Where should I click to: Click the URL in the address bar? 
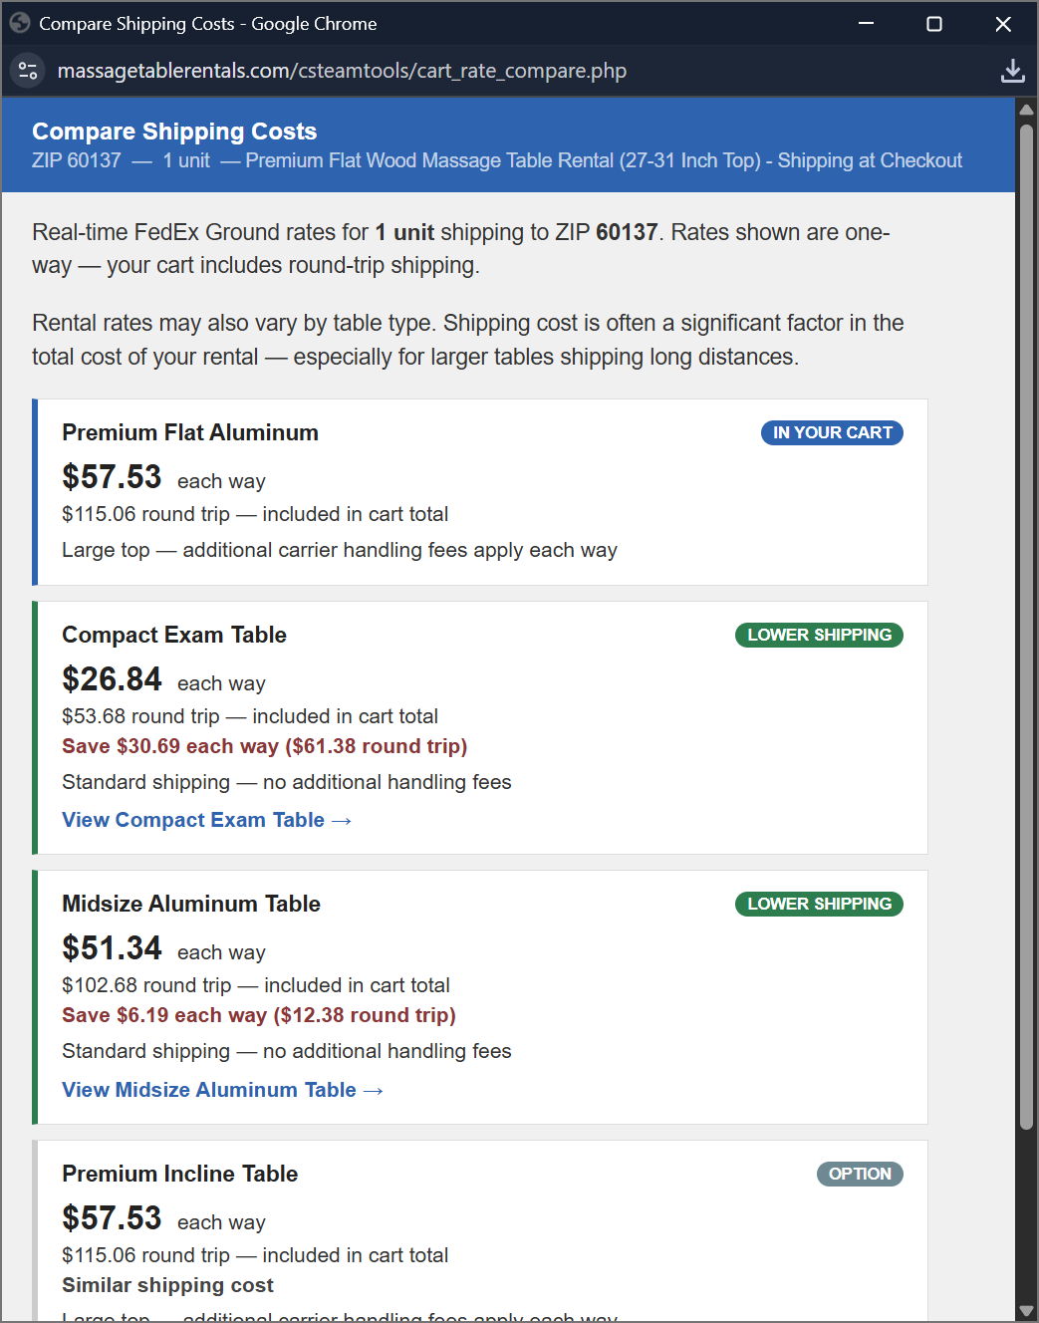pos(342,71)
